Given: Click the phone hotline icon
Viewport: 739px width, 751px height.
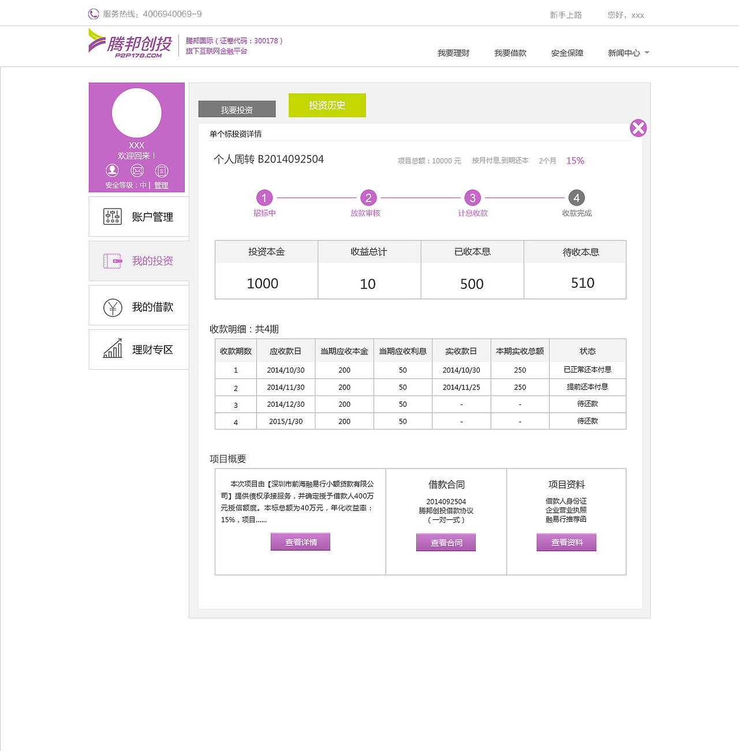Looking at the screenshot, I should [94, 14].
